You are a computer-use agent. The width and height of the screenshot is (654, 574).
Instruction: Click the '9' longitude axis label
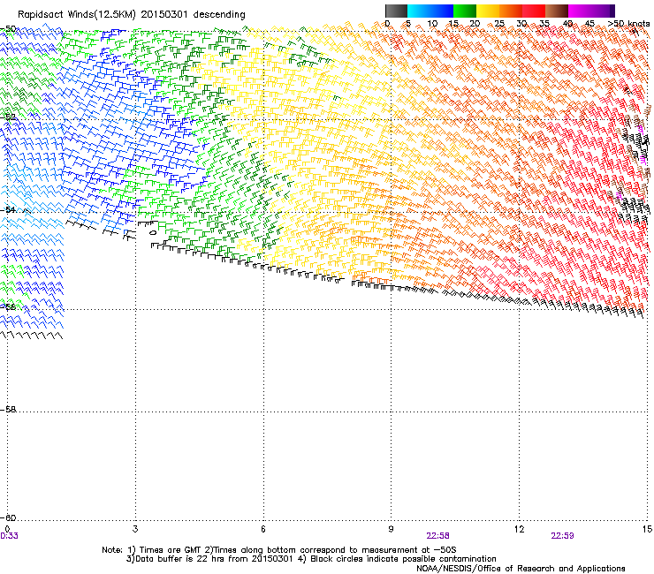pos(391,529)
